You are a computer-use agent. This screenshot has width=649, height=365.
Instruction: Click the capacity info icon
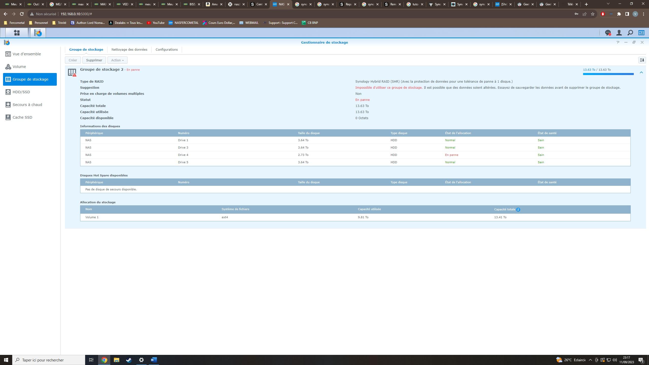(518, 210)
